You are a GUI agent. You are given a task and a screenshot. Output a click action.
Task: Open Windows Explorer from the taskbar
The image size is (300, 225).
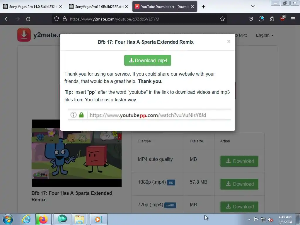coord(80,219)
